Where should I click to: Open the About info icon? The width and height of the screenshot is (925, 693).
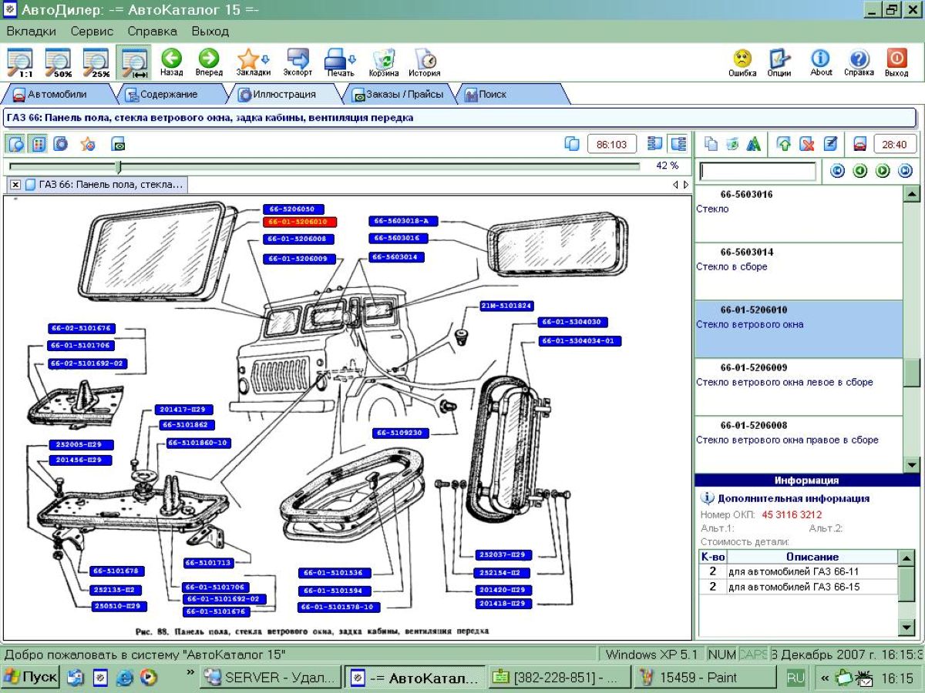(821, 62)
